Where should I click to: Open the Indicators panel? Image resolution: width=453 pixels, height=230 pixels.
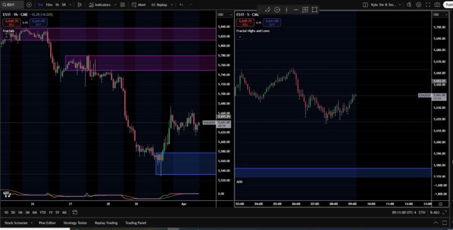click(99, 4)
